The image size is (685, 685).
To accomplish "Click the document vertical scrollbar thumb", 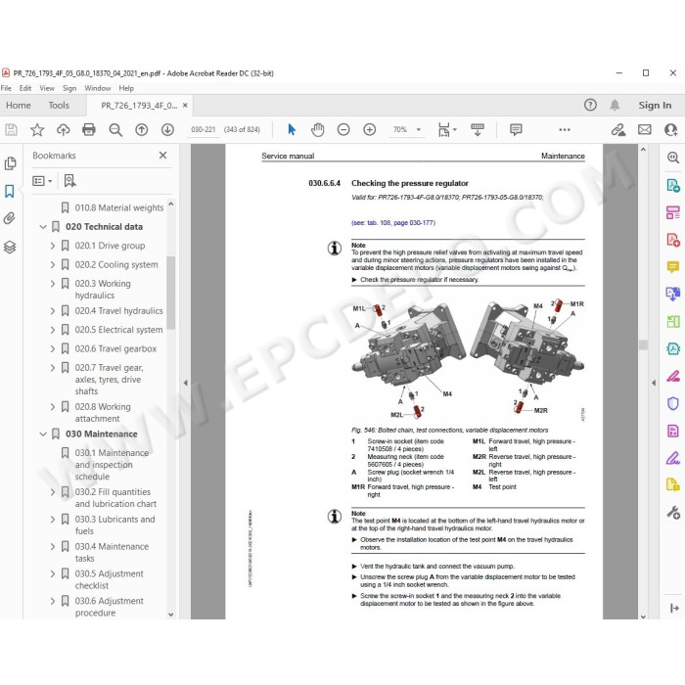I will tap(643, 344).
